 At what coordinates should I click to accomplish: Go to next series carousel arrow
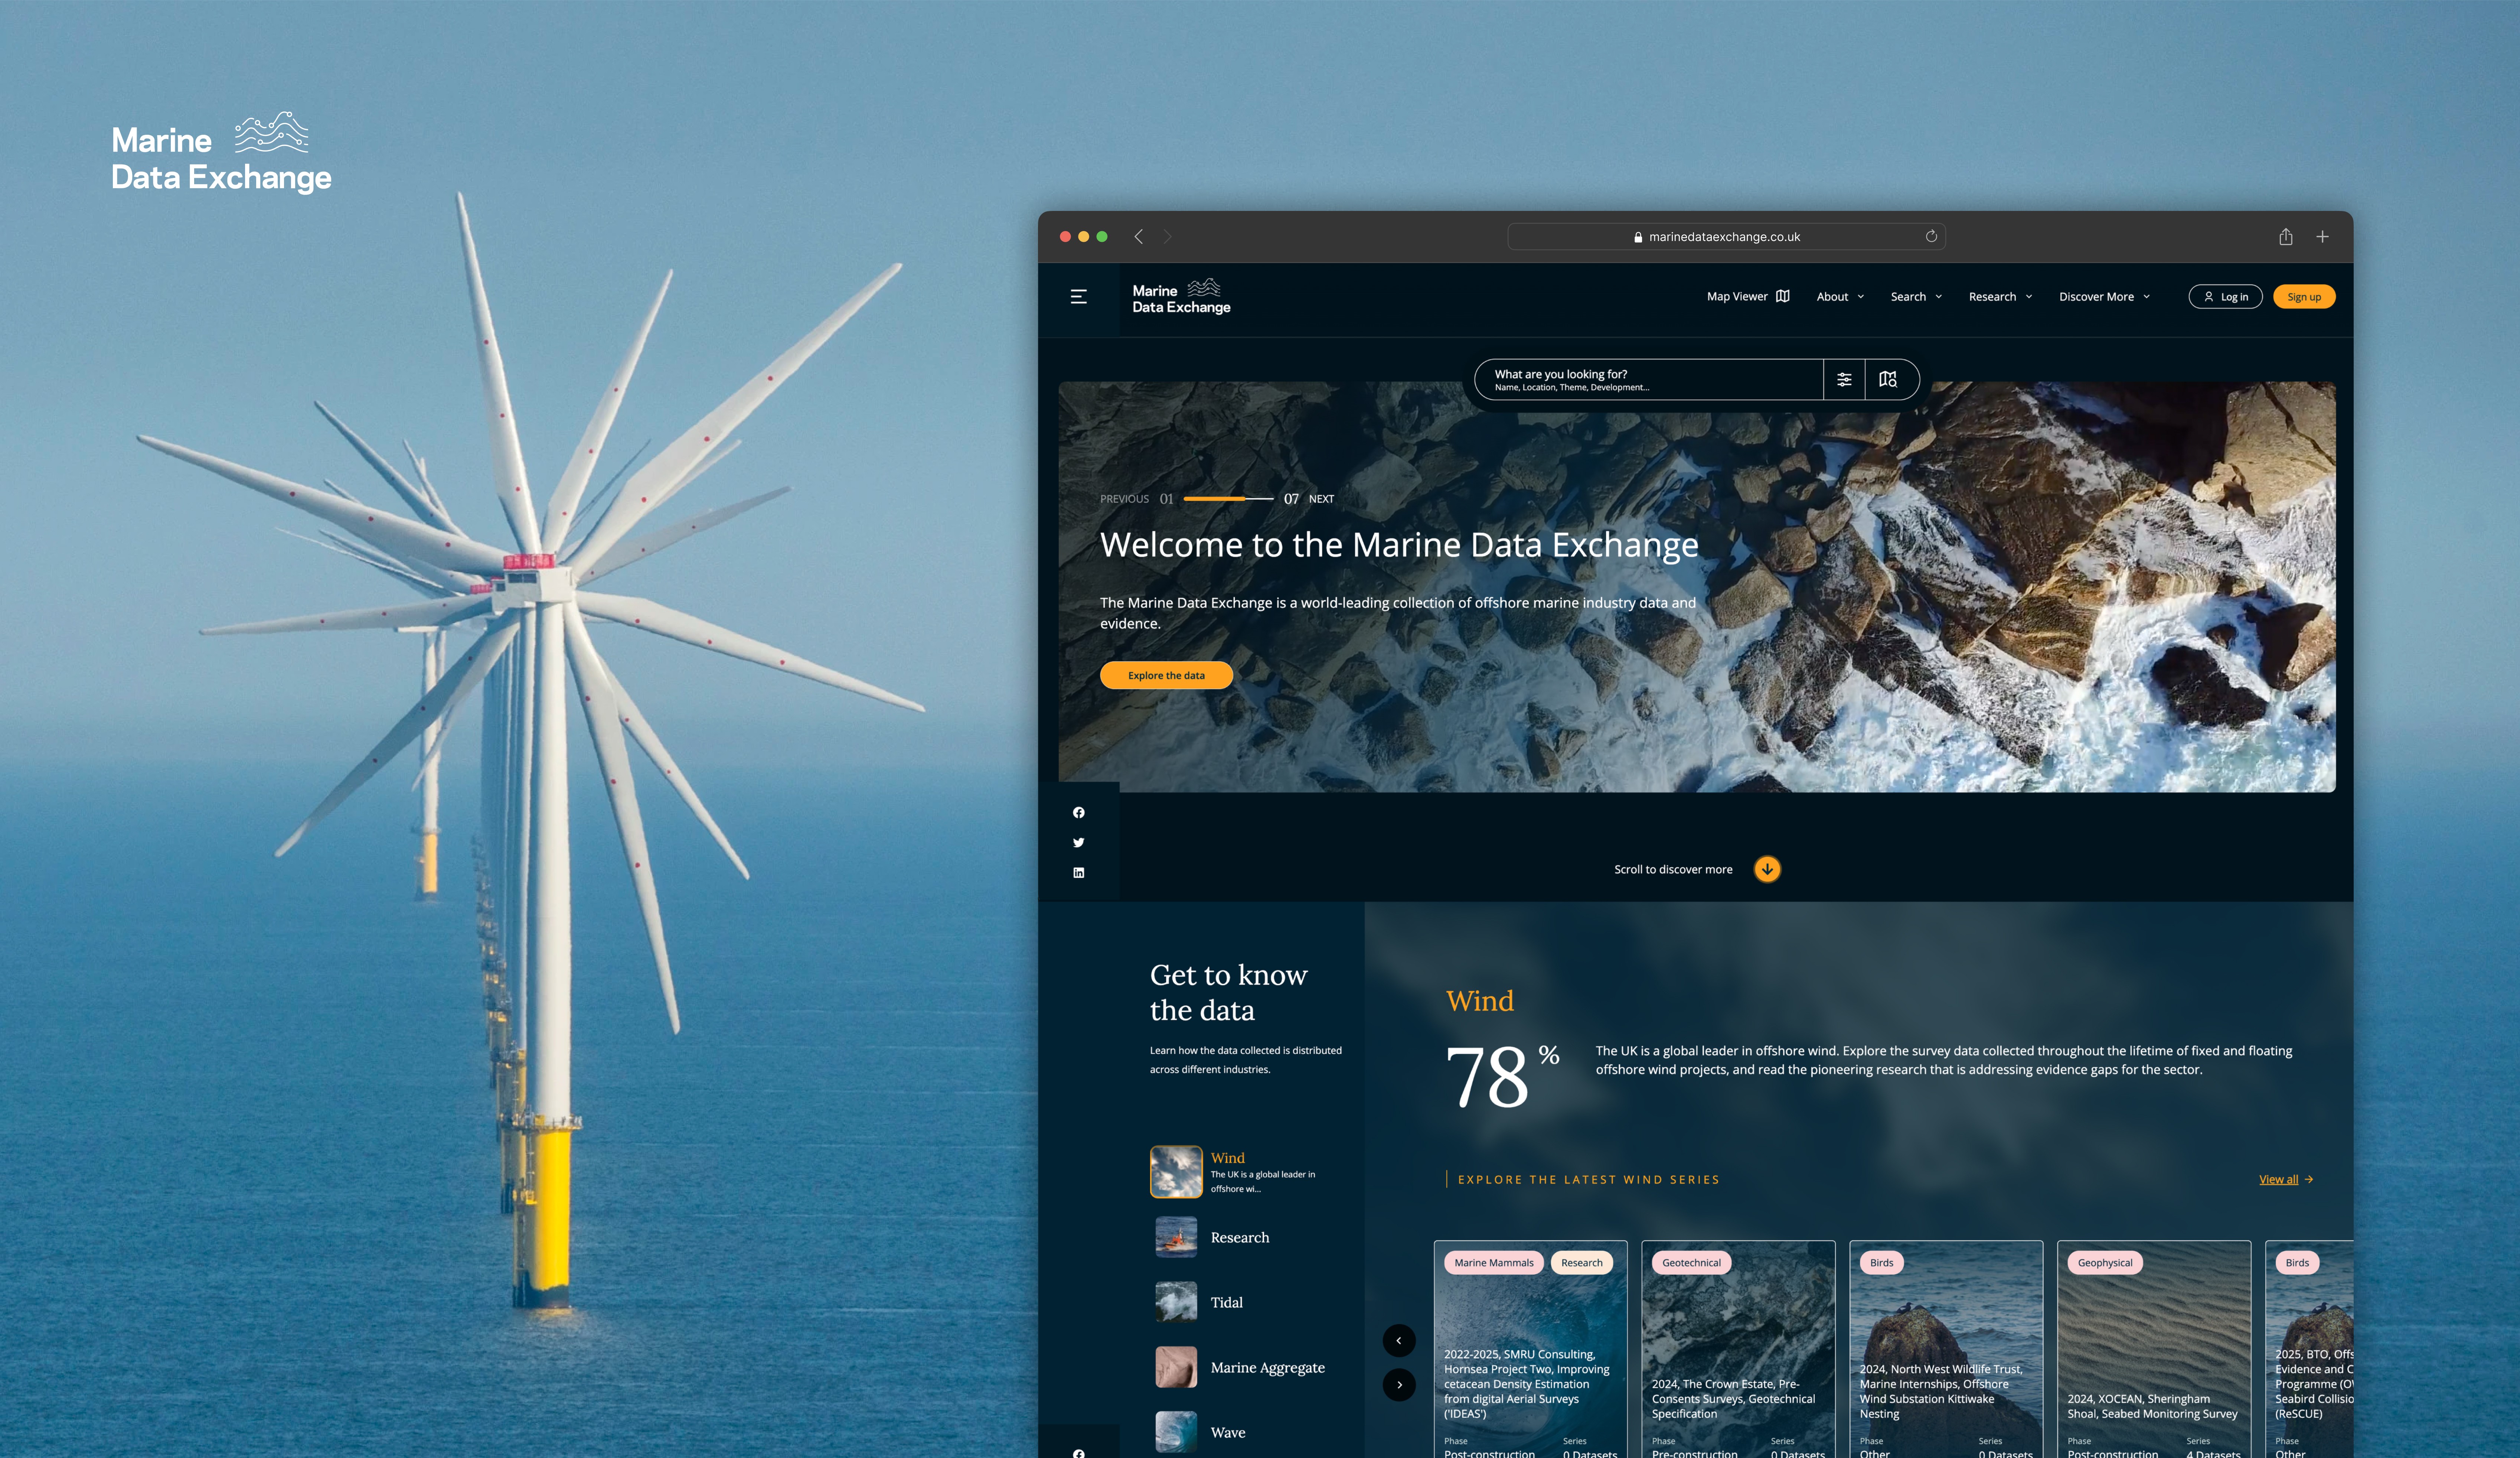[1399, 1385]
